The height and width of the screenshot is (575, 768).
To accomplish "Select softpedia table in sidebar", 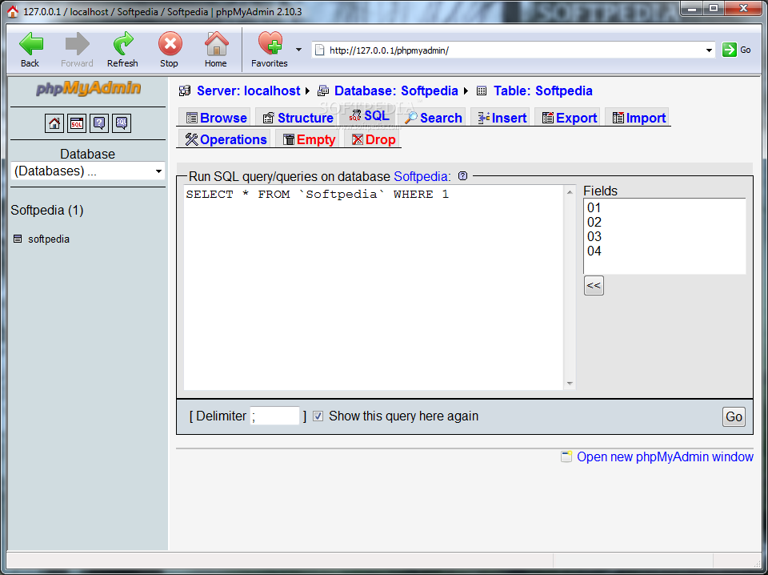I will 49,239.
